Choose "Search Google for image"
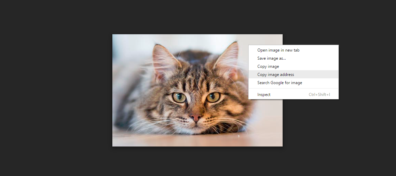Screen dimensions: 396x176 (x=294, y=82)
